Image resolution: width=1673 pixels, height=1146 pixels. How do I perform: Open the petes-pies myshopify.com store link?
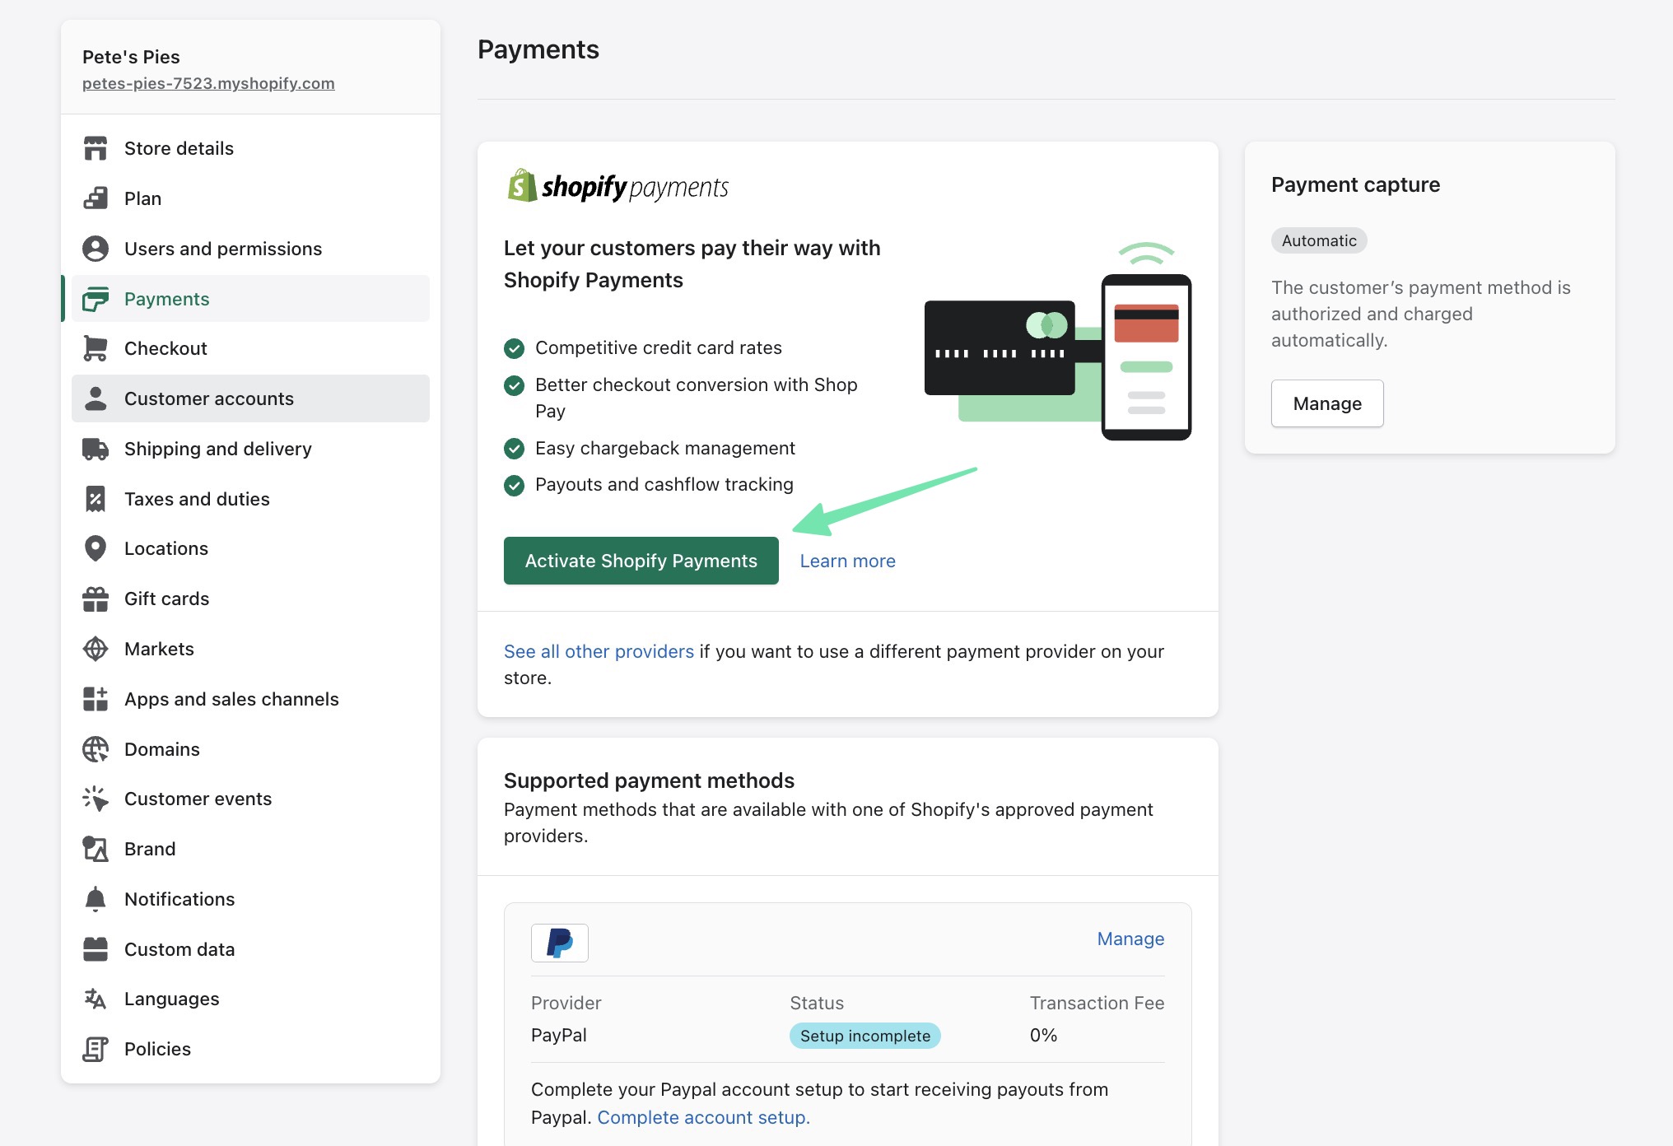[208, 83]
